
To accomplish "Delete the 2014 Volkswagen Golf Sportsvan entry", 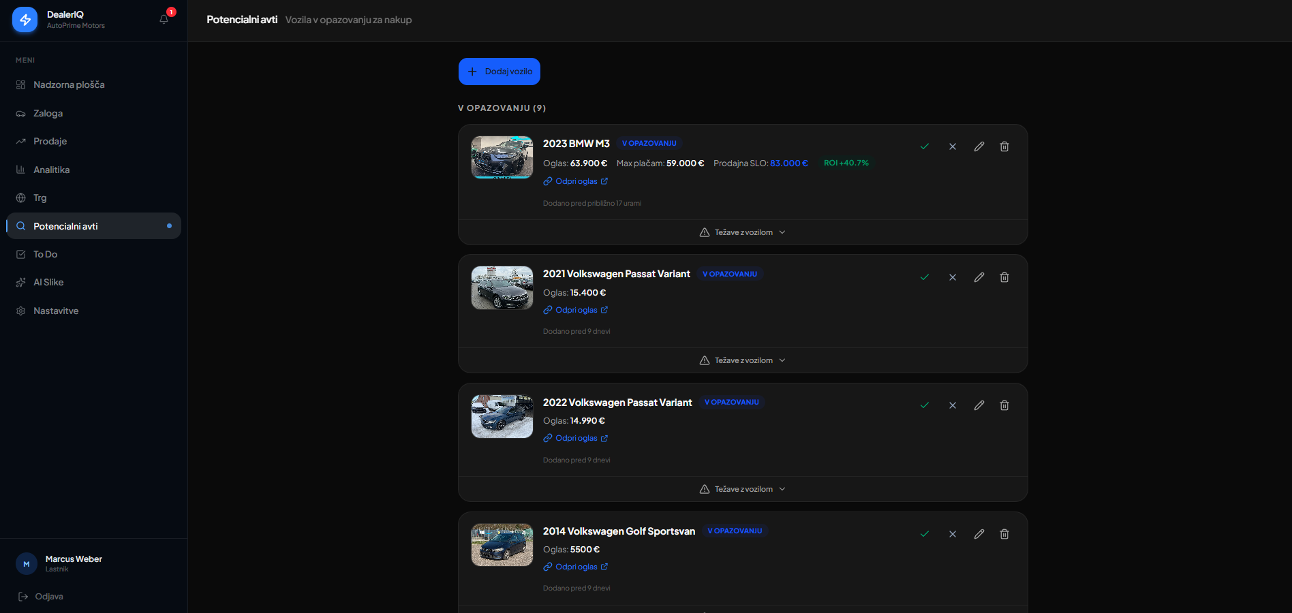I will (1004, 534).
